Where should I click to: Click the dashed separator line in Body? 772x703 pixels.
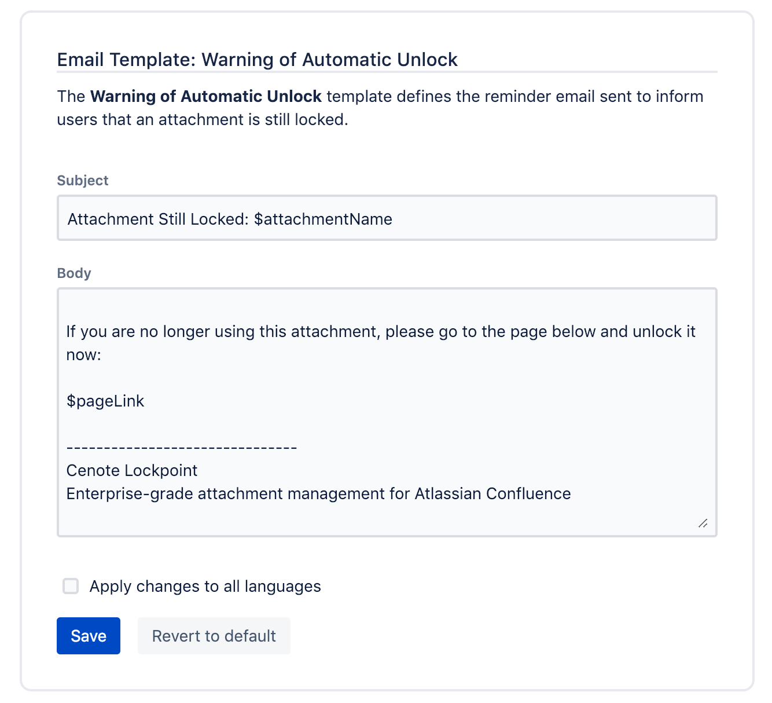coord(182,448)
